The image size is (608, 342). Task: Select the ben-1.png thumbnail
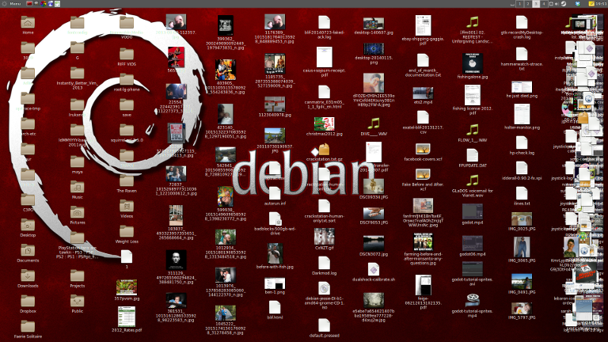275,283
